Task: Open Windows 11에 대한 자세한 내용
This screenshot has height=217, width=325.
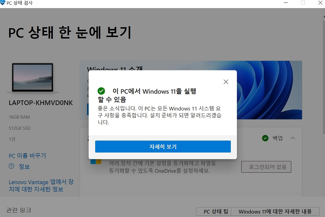Action: point(275,211)
